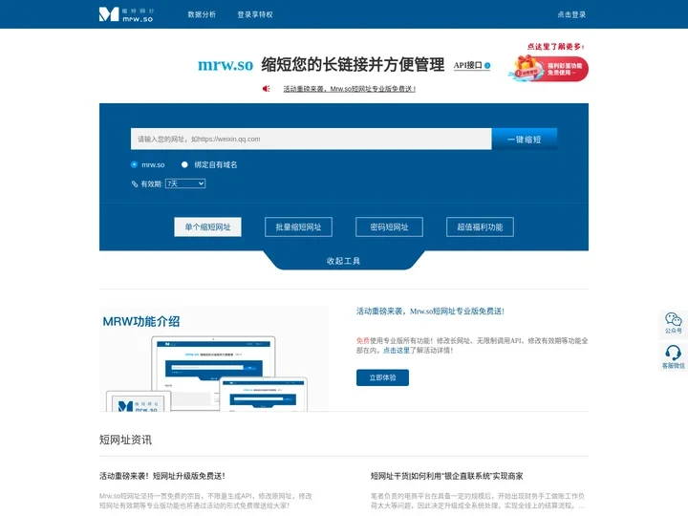Switch to 超值福利功能 tab
688x516 pixels.
[480, 226]
